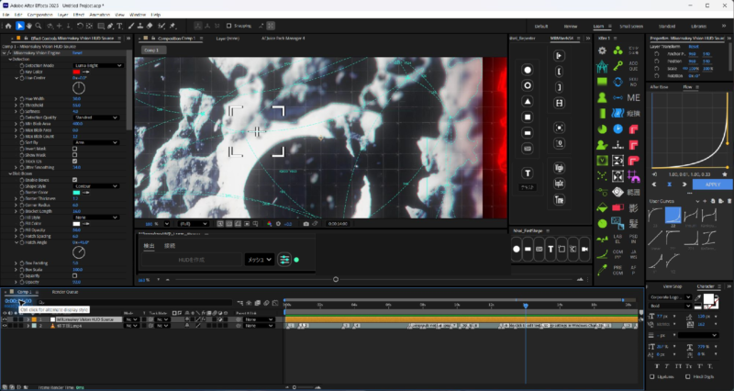Click the timeline current time indicator

[525, 306]
